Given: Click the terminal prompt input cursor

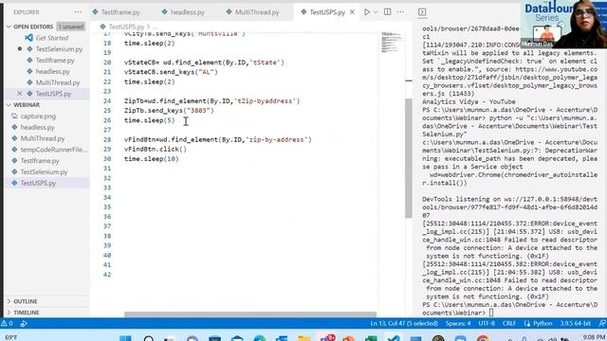Looking at the screenshot, I should point(491,313).
